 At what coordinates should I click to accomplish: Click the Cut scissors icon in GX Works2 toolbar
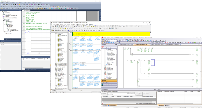pyautogui.click(x=119, y=41)
